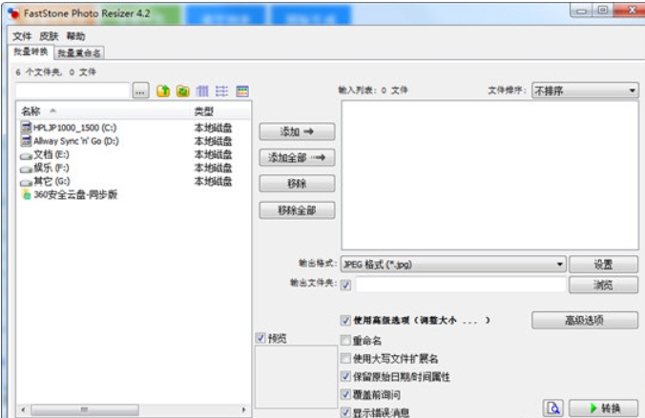Image resolution: width=645 pixels, height=418 pixels.
Task: Switch to the 批量转换 tab
Action: point(31,51)
